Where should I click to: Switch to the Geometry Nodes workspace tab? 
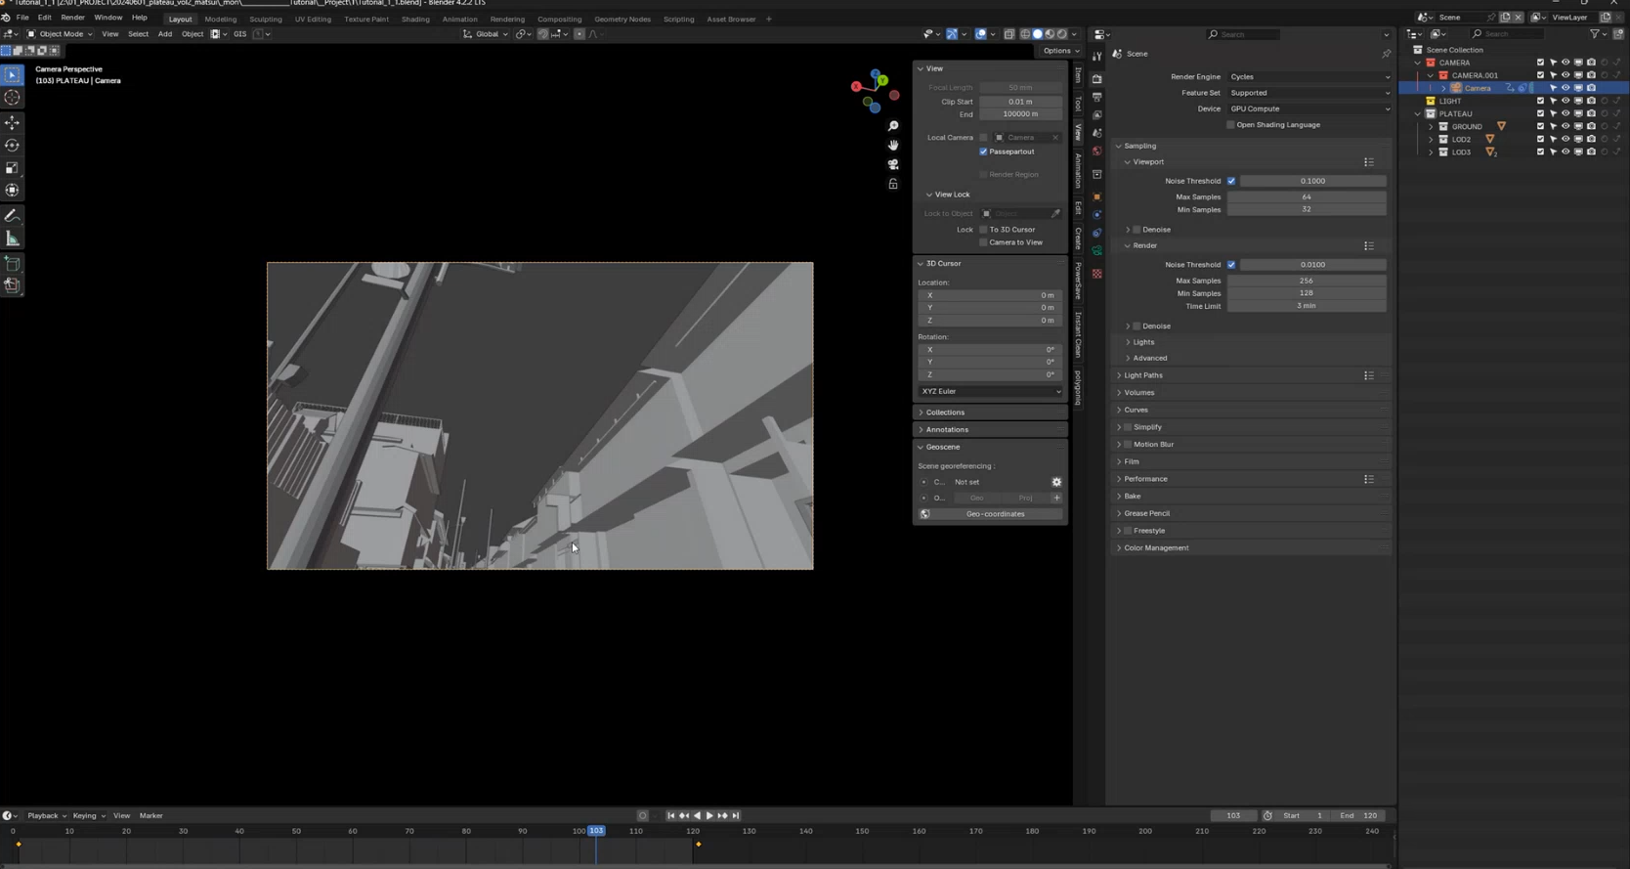(x=622, y=19)
